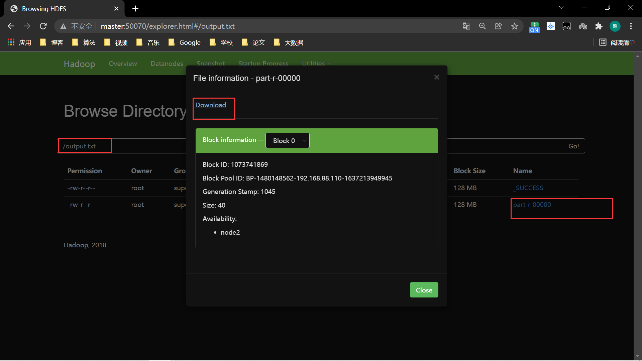The image size is (642, 361).
Task: Open the Extensions puzzle icon
Action: [599, 26]
